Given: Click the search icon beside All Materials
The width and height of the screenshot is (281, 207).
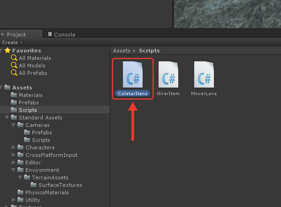Looking at the screenshot, I should pyautogui.click(x=14, y=58).
